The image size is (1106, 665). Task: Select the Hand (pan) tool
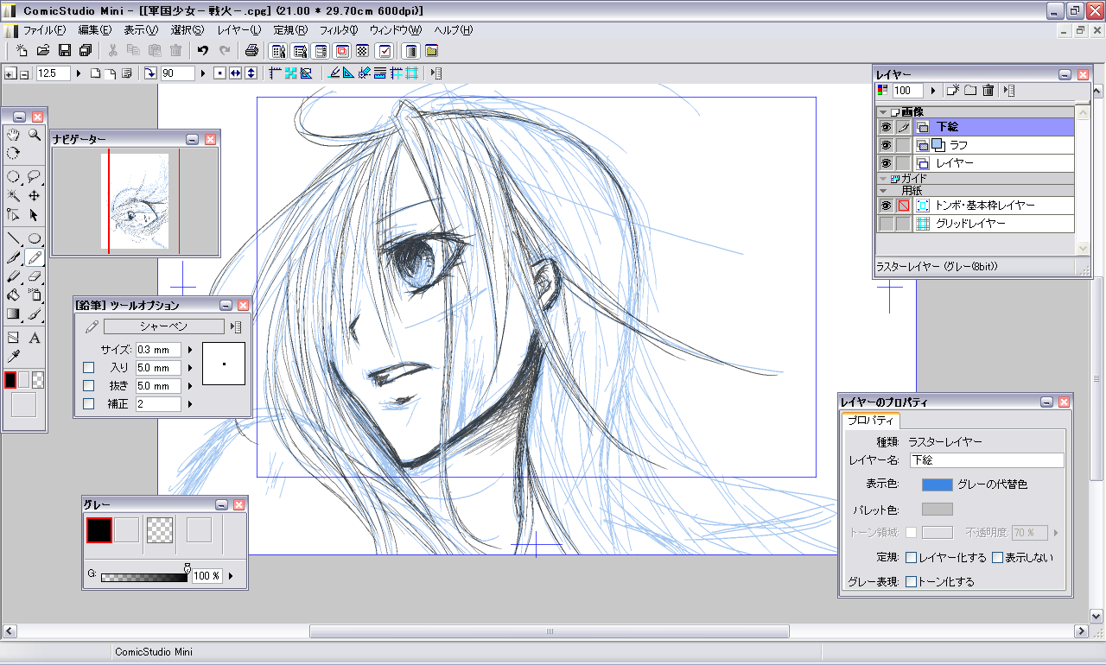(x=14, y=134)
